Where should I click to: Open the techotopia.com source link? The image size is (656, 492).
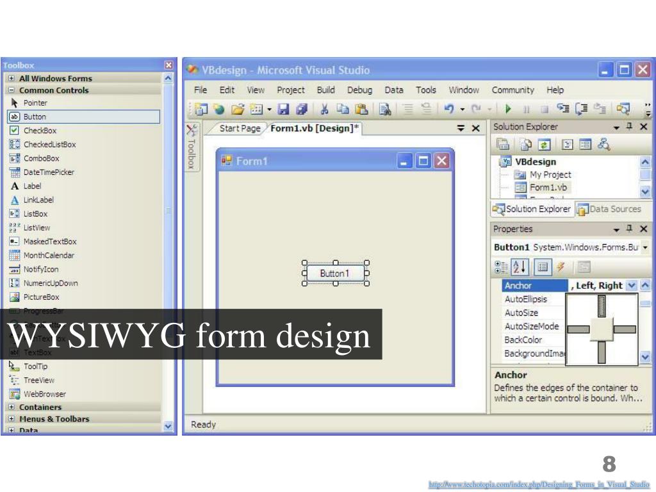539,484
